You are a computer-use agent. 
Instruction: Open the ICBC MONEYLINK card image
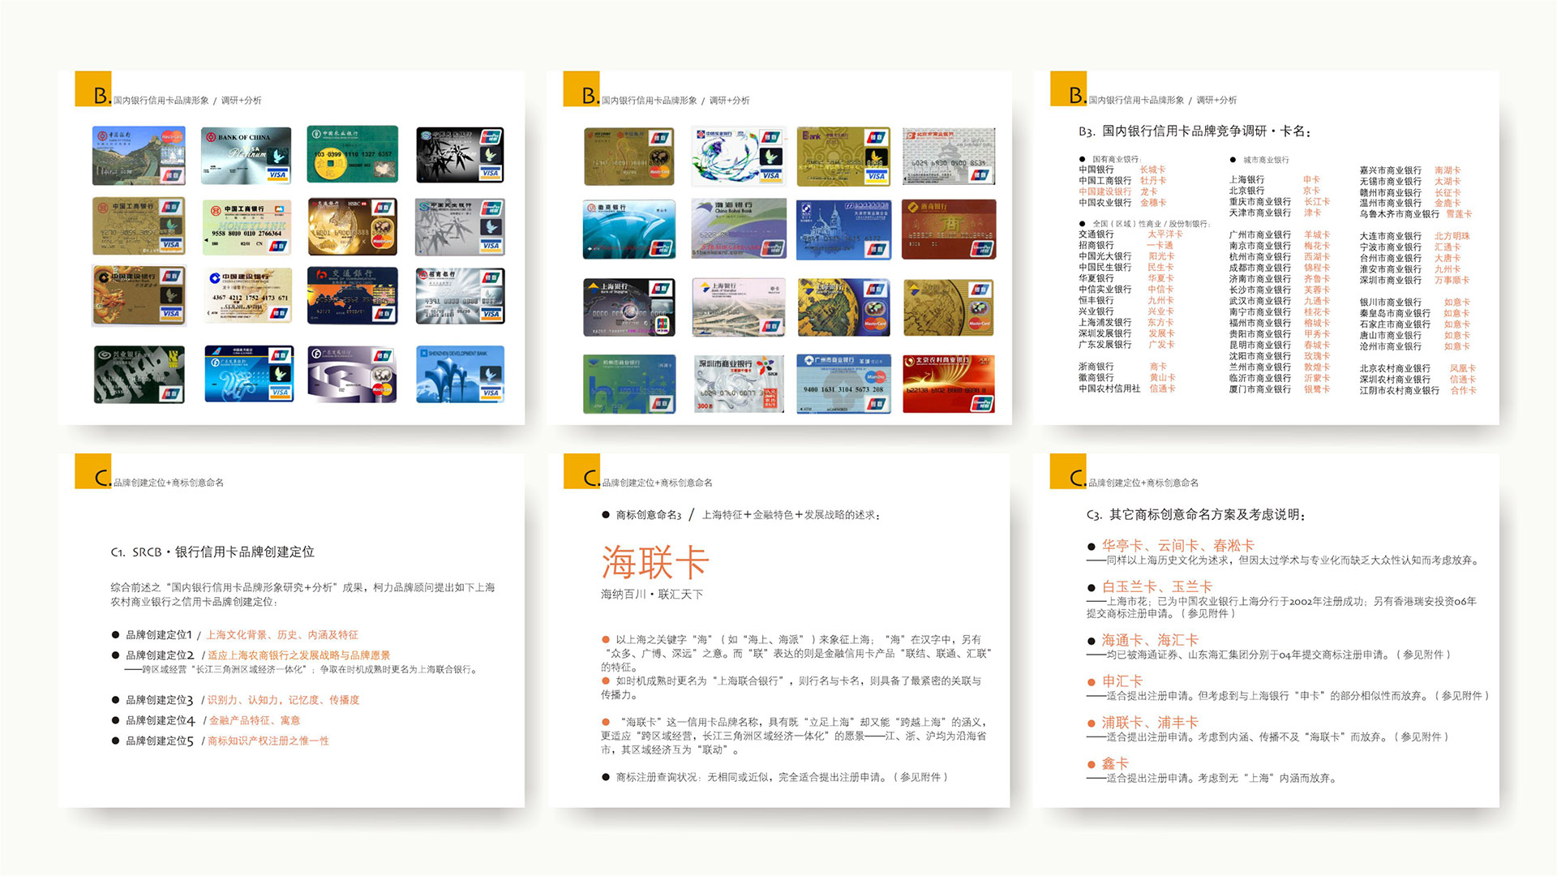(247, 227)
